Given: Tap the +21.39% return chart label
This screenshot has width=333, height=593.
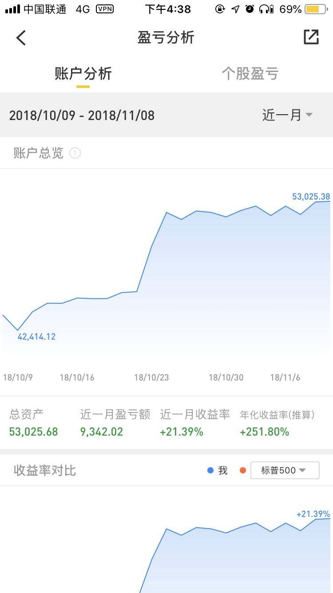Looking at the screenshot, I should (x=313, y=514).
